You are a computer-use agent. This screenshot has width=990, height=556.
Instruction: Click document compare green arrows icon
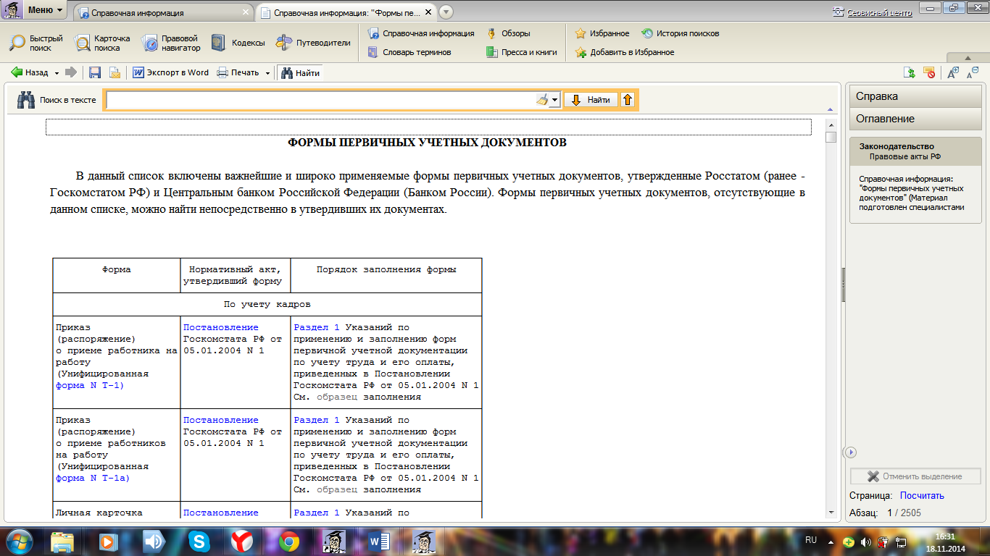(909, 72)
